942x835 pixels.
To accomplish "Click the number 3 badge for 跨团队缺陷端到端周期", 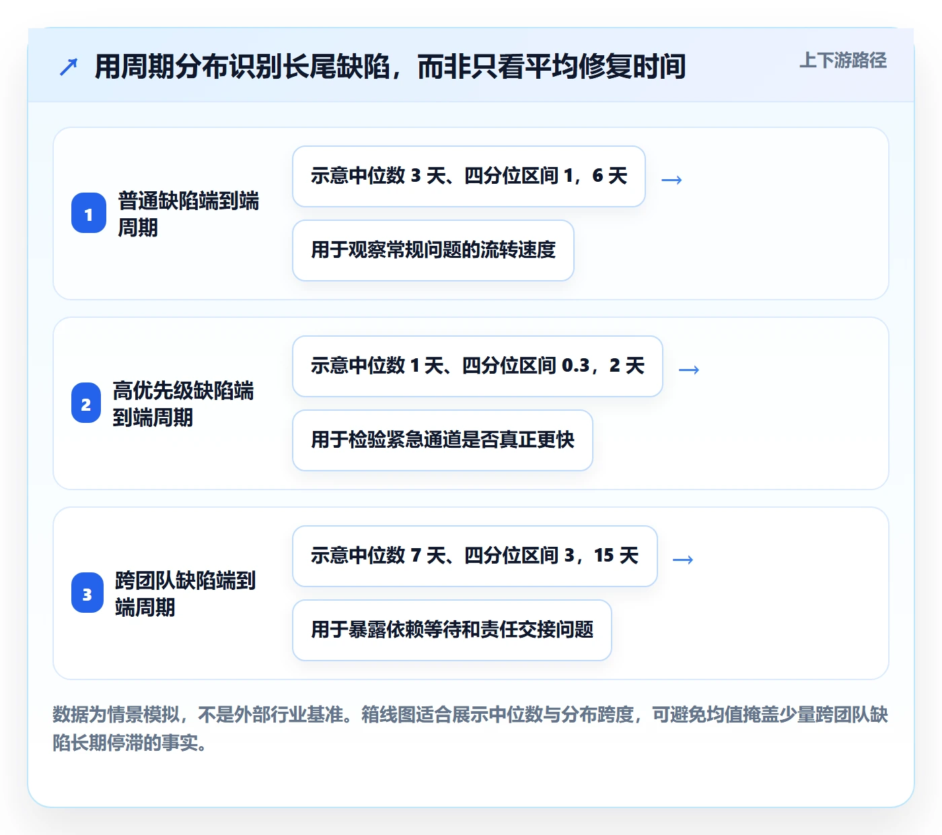I will [87, 593].
